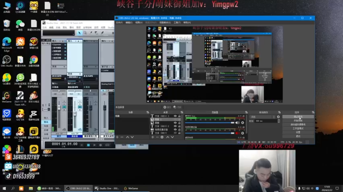Select the Range tool in Studio One toolbar
This screenshot has width=343, height=192.
(85, 33)
